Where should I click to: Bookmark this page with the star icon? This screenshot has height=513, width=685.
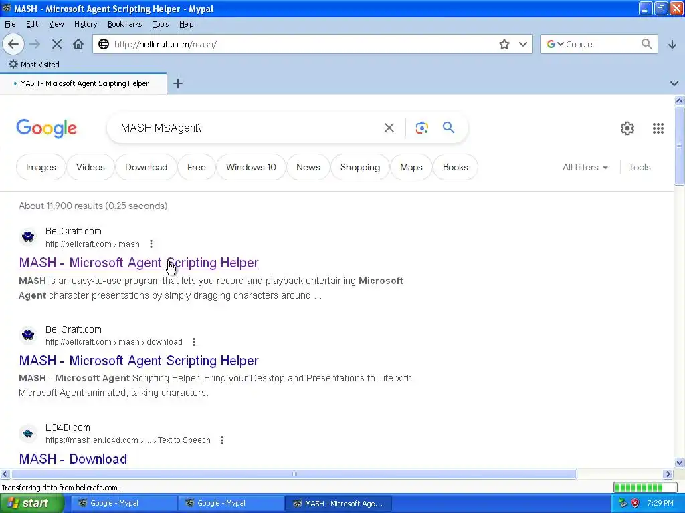point(504,44)
